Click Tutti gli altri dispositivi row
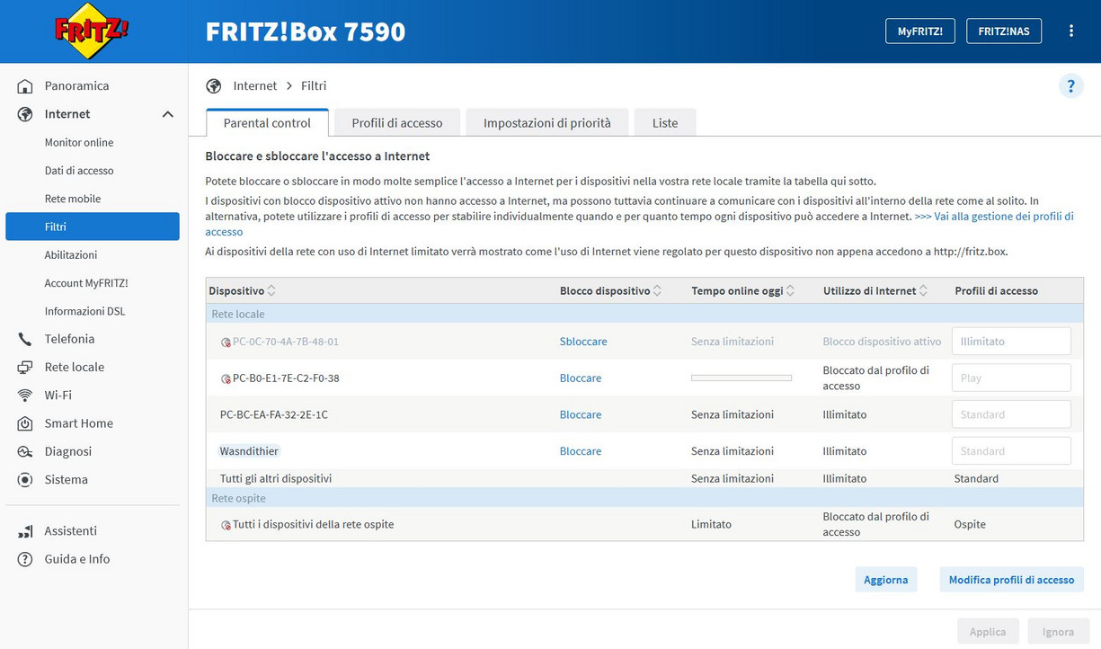Screen dimensions: 1101x649 pos(644,479)
